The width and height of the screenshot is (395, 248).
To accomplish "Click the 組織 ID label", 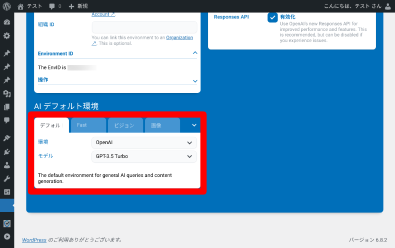I will pos(46,24).
